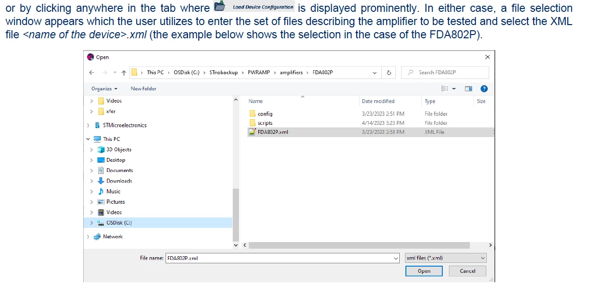This screenshot has width=606, height=286.
Task: Click the config date 3/23/2023 2:51 PM
Action: tap(383, 114)
